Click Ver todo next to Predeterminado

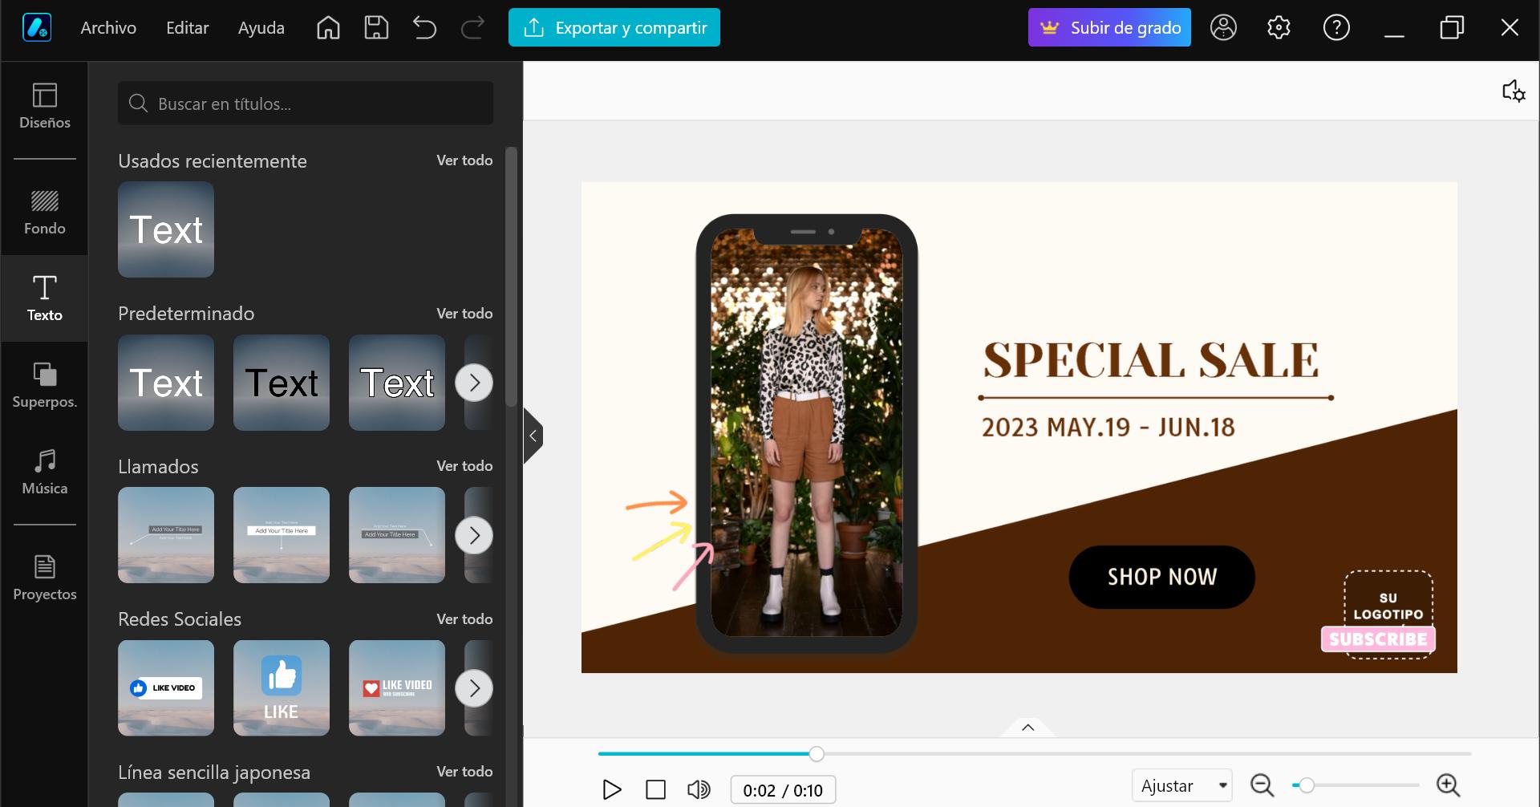point(464,313)
